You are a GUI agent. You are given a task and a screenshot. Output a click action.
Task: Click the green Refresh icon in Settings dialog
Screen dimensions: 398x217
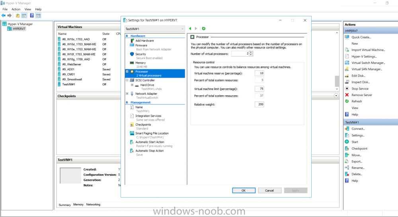[x=203, y=29]
